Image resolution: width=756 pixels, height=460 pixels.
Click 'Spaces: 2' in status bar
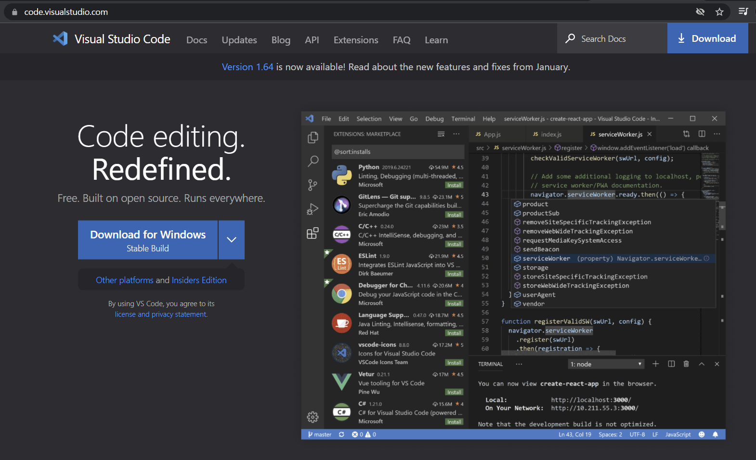click(x=610, y=435)
